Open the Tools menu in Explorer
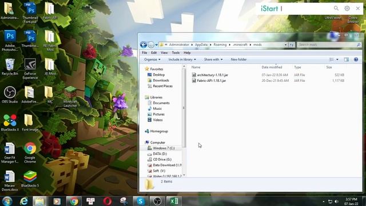366x206 pixels. click(176, 53)
